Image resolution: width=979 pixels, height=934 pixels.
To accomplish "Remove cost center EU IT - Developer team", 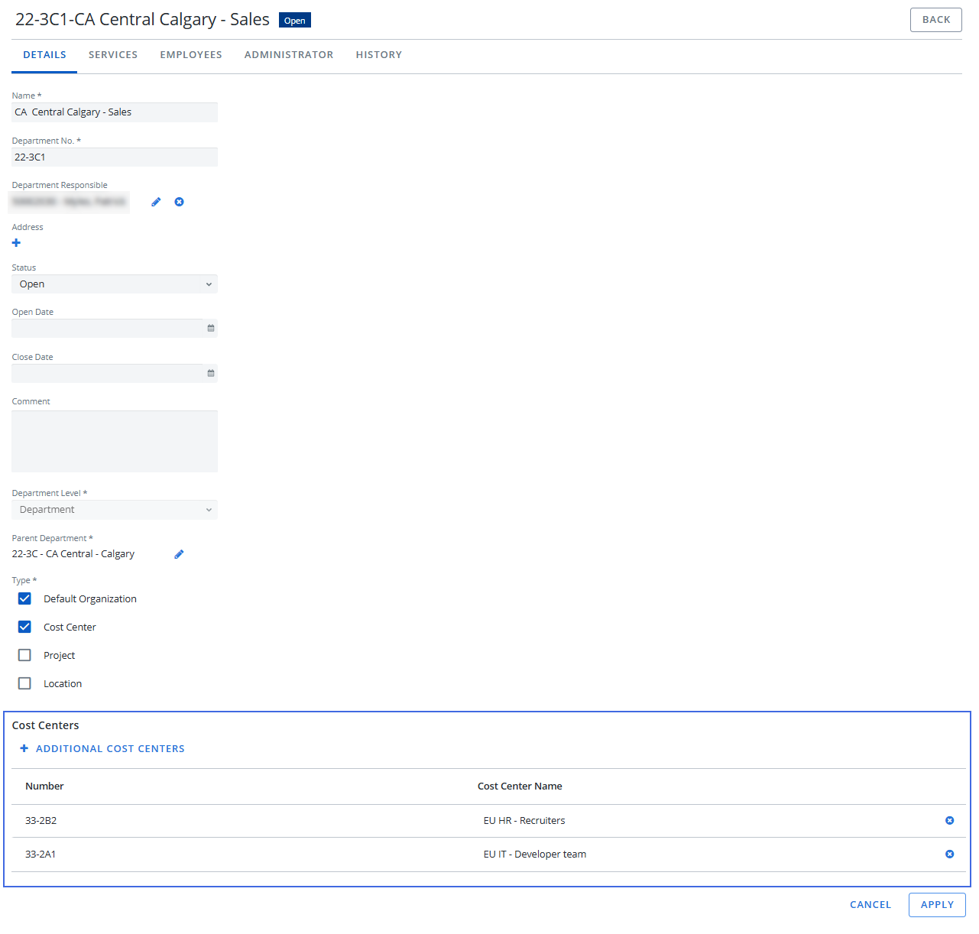I will pos(949,854).
